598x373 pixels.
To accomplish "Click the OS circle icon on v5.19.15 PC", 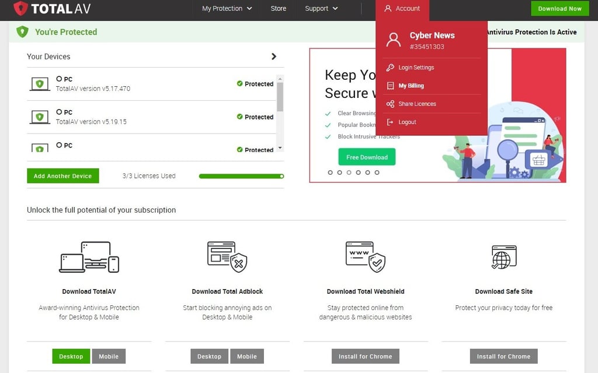I will 59,112.
